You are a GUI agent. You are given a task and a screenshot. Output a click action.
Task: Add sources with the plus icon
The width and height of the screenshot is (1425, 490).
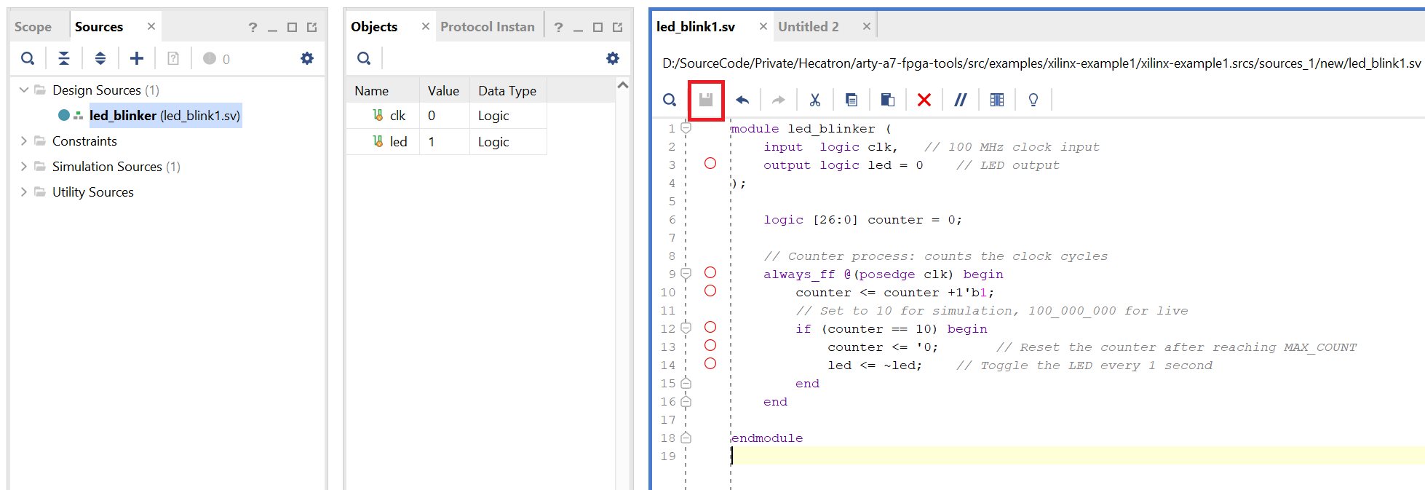137,58
